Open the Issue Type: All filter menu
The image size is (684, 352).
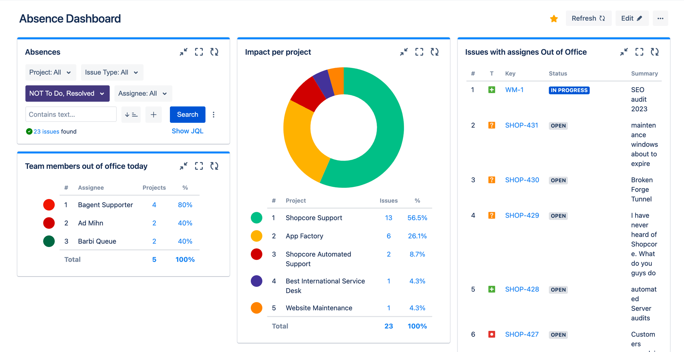coord(112,72)
